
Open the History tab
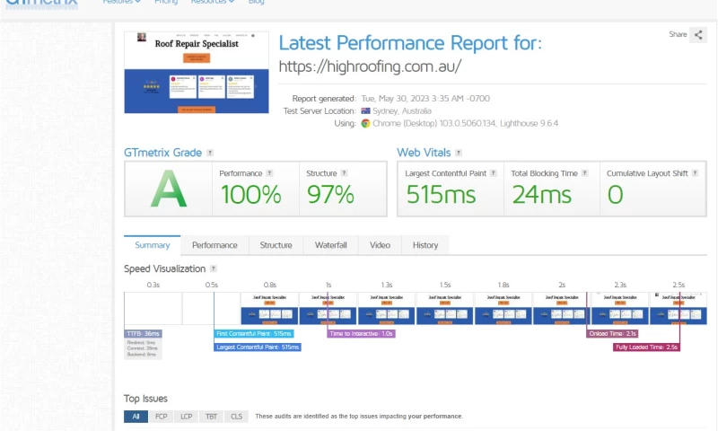click(425, 245)
